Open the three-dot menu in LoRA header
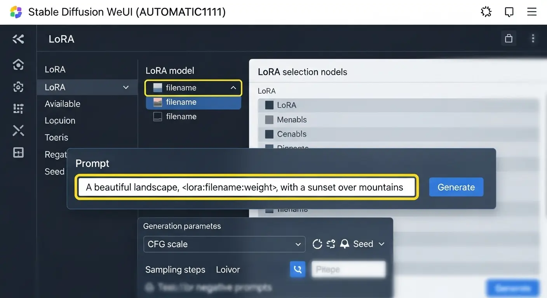The width and height of the screenshot is (547, 298). pos(533,38)
